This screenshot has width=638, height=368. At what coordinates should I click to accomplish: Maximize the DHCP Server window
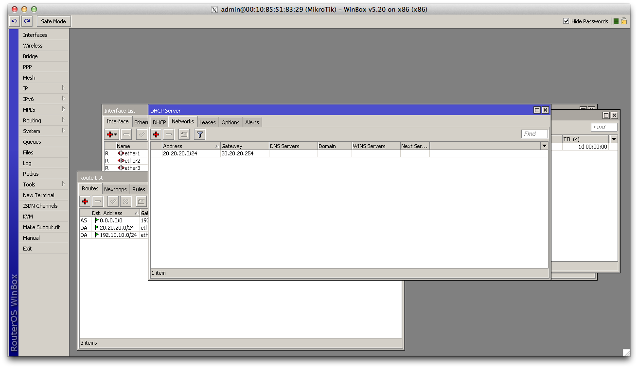tap(537, 110)
